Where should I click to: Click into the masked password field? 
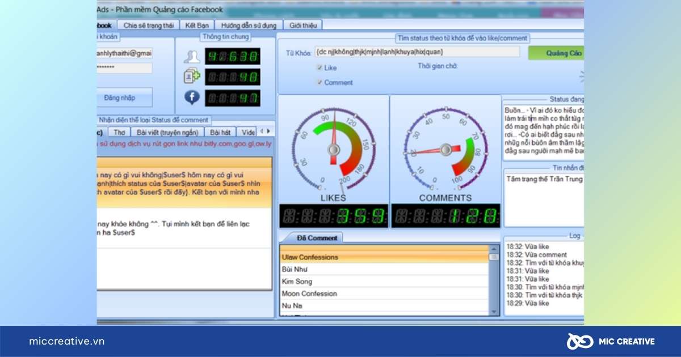(x=124, y=68)
